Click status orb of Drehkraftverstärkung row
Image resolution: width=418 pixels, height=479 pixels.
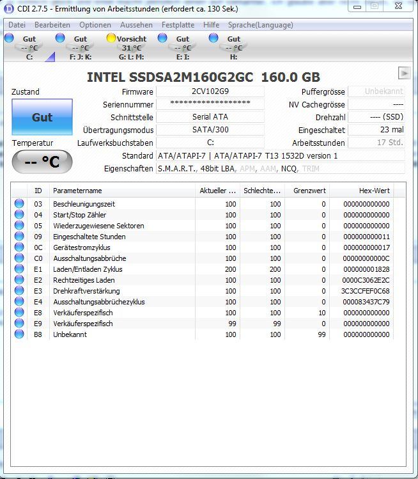coord(19,290)
